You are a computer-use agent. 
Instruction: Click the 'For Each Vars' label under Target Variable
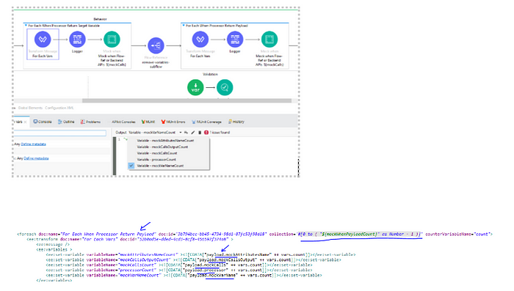pos(43,56)
